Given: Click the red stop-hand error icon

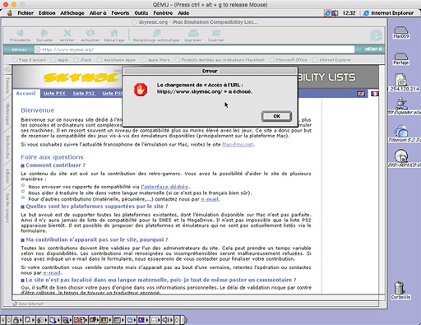Looking at the screenshot, I should (x=141, y=90).
